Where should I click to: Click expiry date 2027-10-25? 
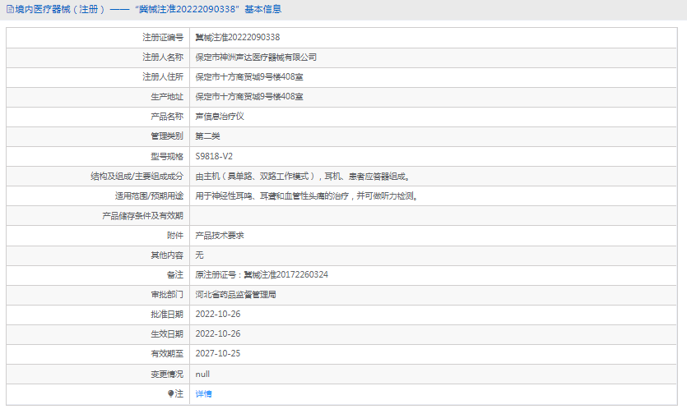[x=218, y=353]
